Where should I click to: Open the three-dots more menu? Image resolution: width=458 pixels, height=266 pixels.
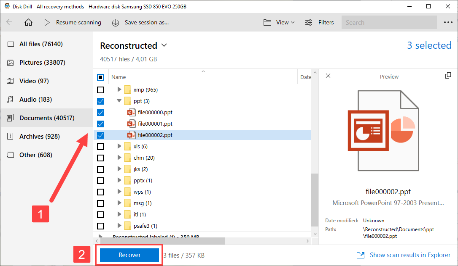448,22
